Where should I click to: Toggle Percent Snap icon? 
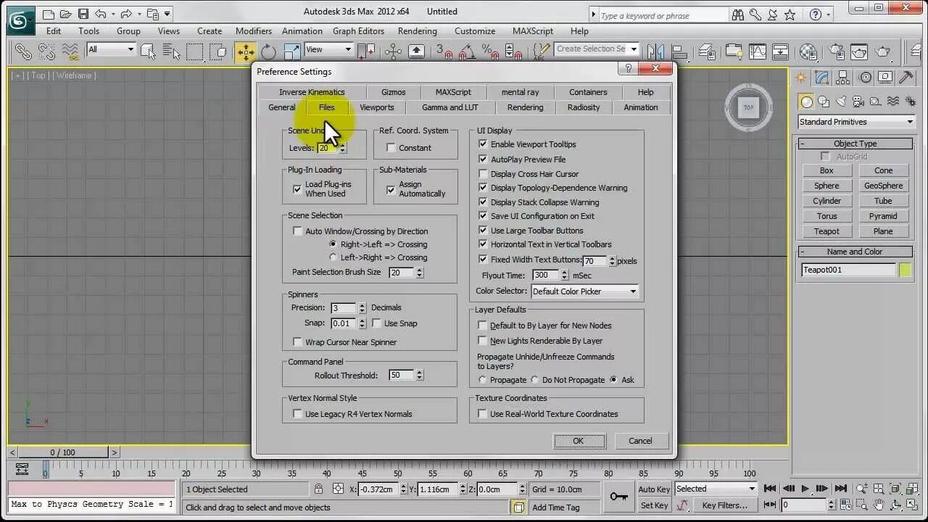490,51
